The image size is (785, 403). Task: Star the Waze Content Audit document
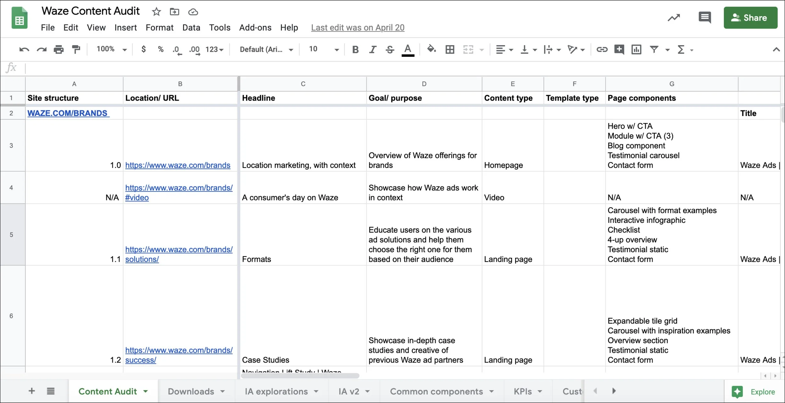pos(156,12)
